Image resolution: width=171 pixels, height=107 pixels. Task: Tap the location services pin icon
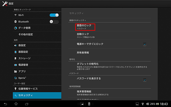point(15,89)
